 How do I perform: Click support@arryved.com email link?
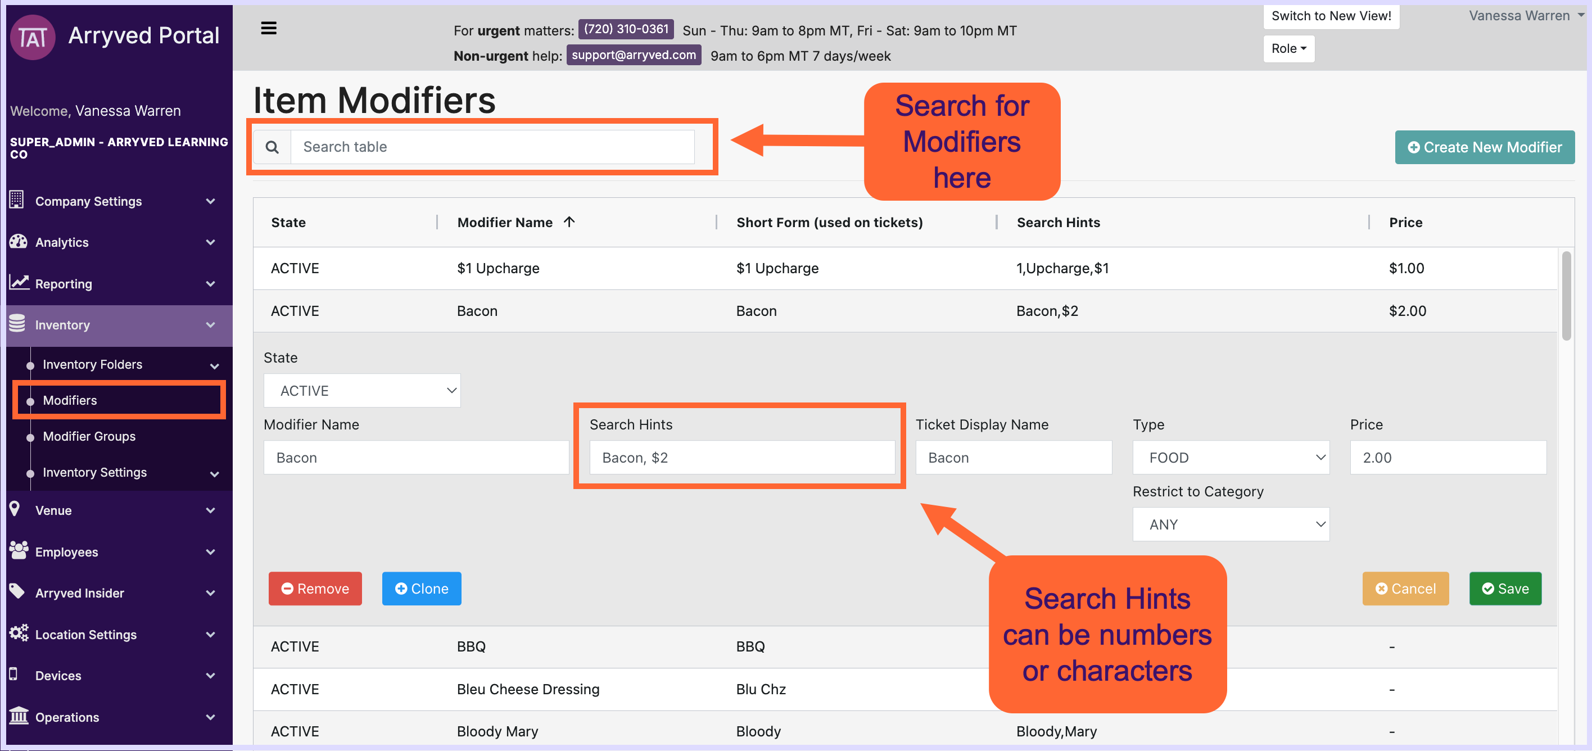pyautogui.click(x=634, y=55)
